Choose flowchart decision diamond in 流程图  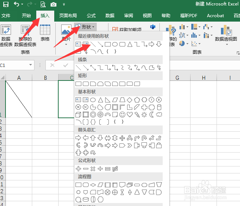[x=93, y=185]
